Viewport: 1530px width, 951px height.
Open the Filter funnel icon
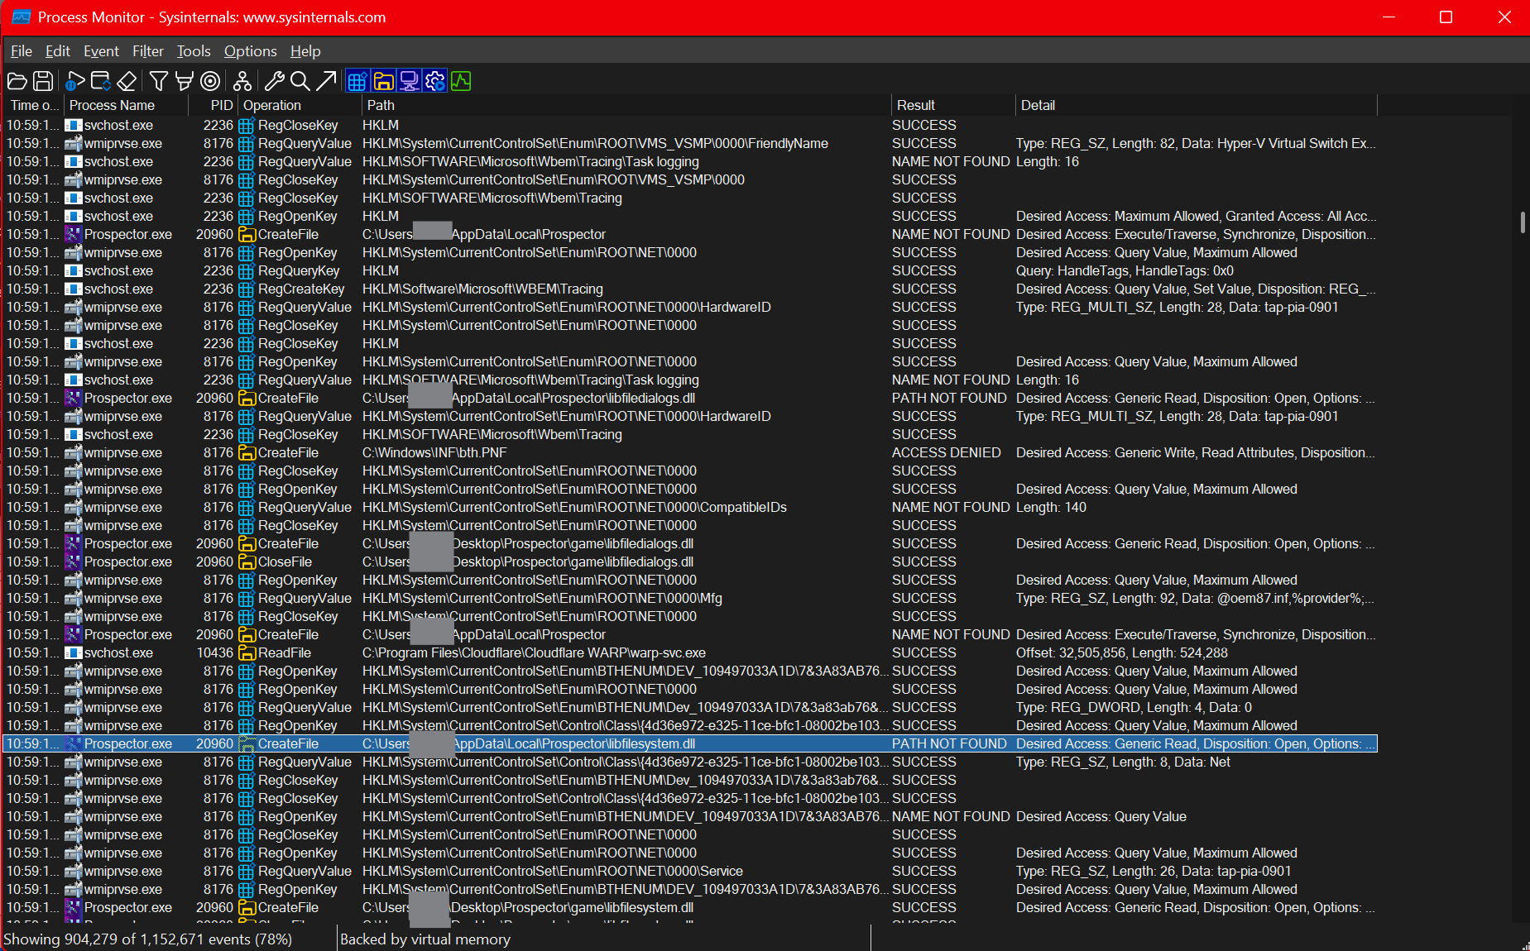159,81
